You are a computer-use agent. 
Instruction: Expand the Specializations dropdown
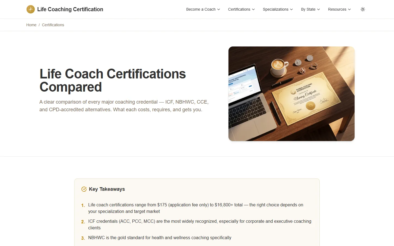point(278,9)
